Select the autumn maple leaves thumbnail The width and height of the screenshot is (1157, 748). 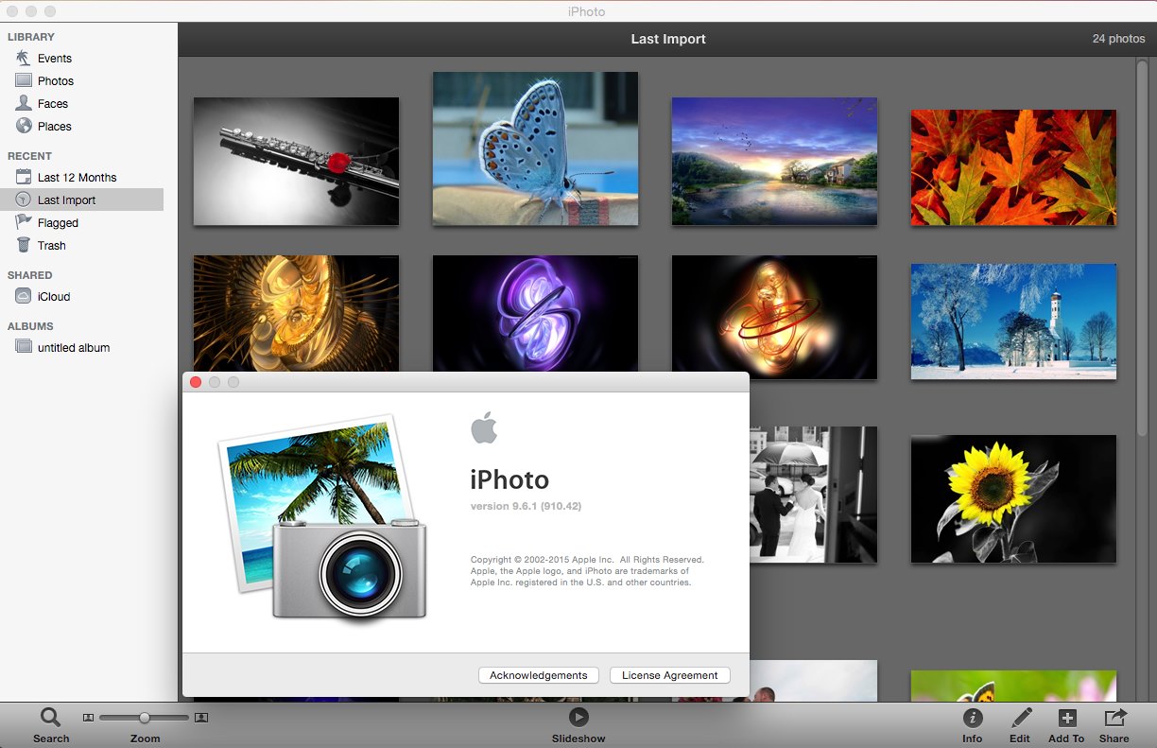click(1013, 167)
